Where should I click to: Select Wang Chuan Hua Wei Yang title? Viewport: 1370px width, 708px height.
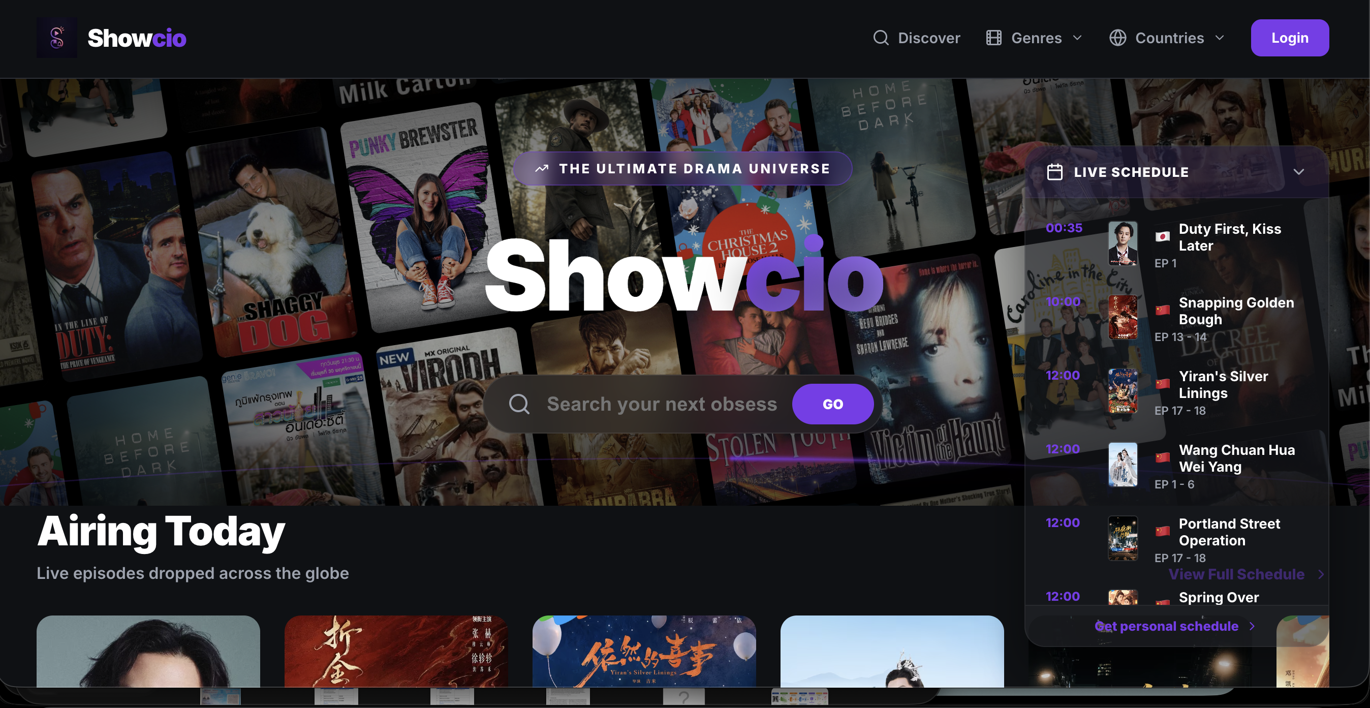click(1236, 458)
